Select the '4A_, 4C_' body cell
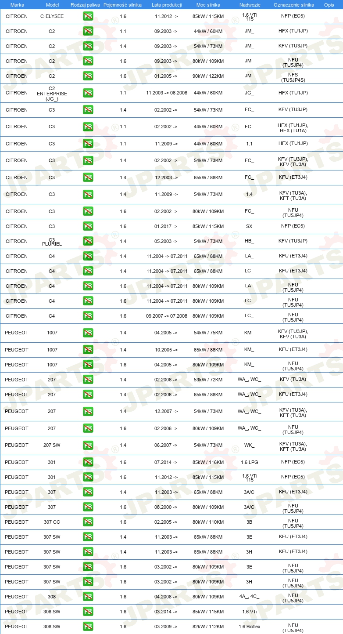 (249, 597)
